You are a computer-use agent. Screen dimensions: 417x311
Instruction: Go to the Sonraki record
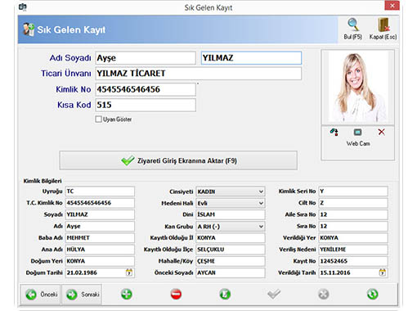(82, 295)
